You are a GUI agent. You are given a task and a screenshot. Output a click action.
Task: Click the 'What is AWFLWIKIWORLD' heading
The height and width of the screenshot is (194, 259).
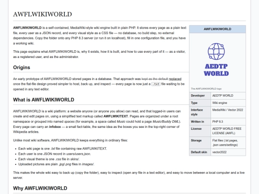click(x=44, y=100)
